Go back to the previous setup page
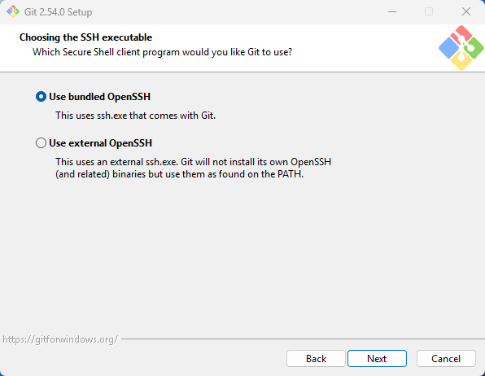 point(316,358)
